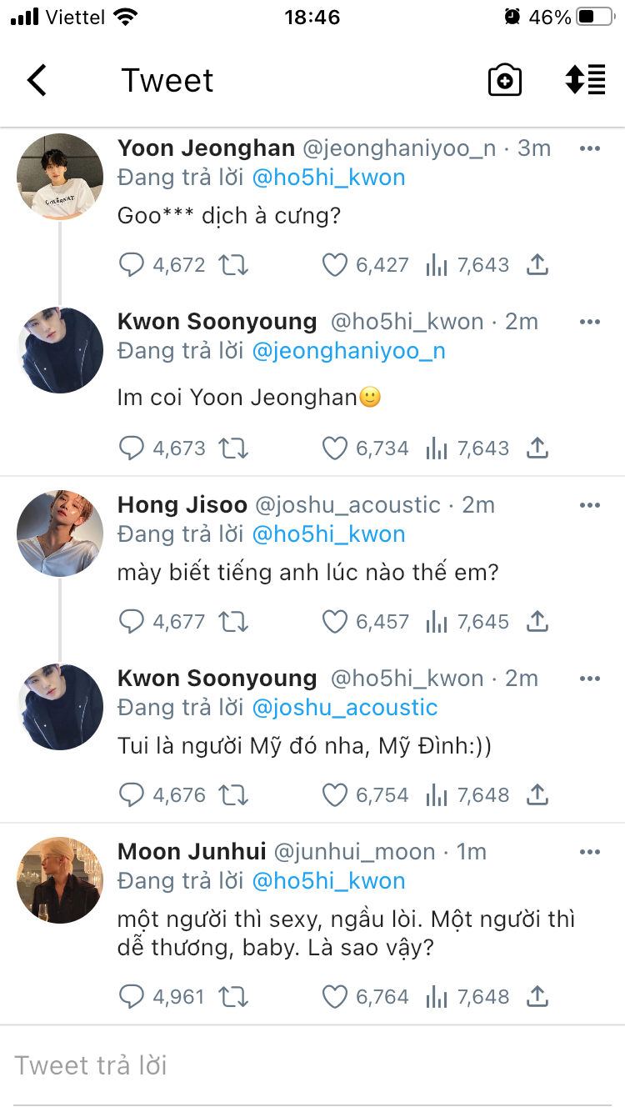Reply to Yoon Jeonghan's tweet via comment icon
The image size is (625, 1112).
coord(132,265)
